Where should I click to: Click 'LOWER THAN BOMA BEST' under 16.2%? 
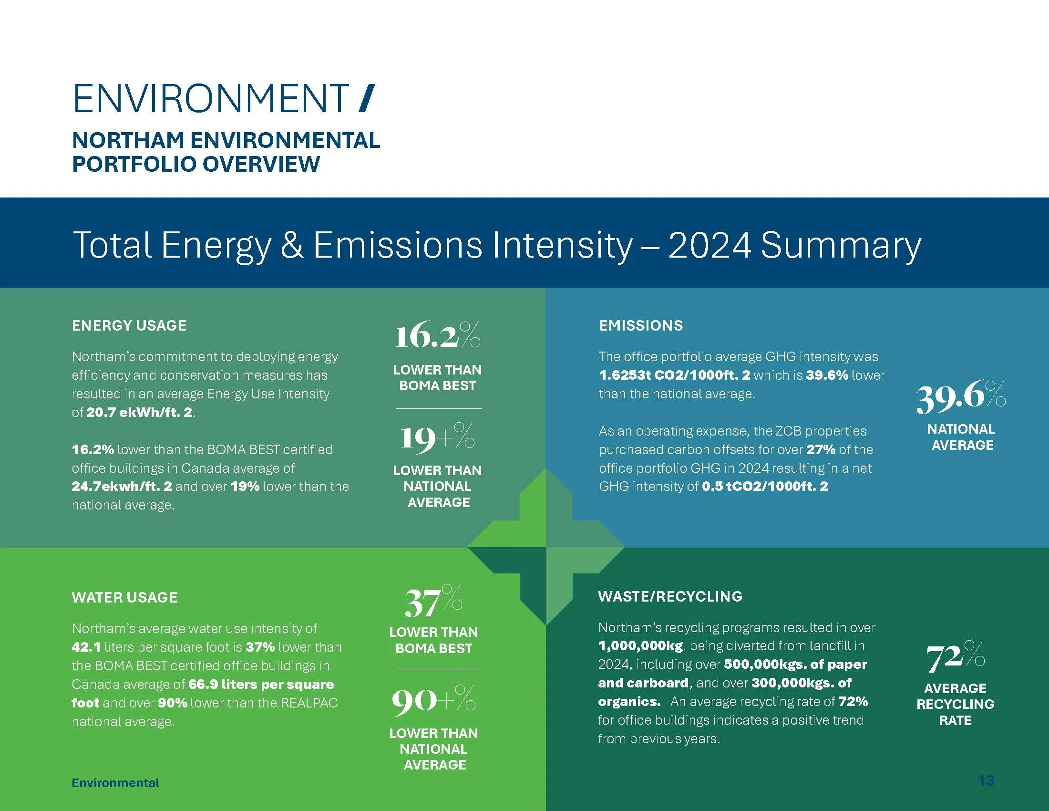pos(437,378)
